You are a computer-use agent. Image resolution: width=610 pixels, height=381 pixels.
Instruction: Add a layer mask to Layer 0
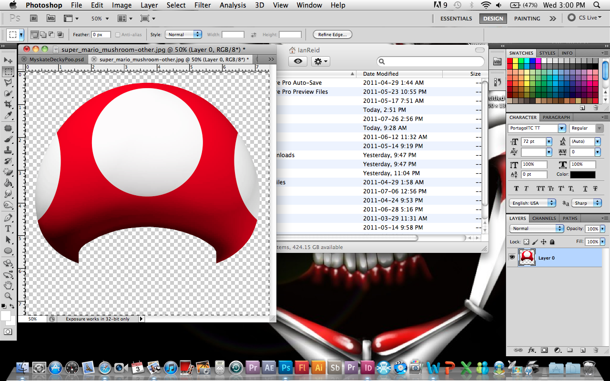tap(544, 350)
